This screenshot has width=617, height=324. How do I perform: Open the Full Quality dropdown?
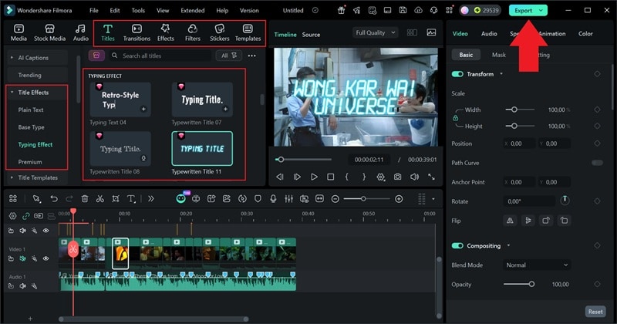[375, 32]
